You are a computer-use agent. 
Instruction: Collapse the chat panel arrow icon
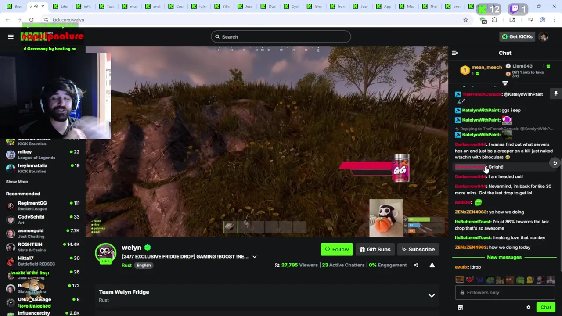tap(455, 53)
